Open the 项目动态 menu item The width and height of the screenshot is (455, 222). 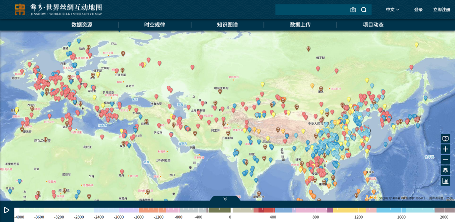point(373,25)
